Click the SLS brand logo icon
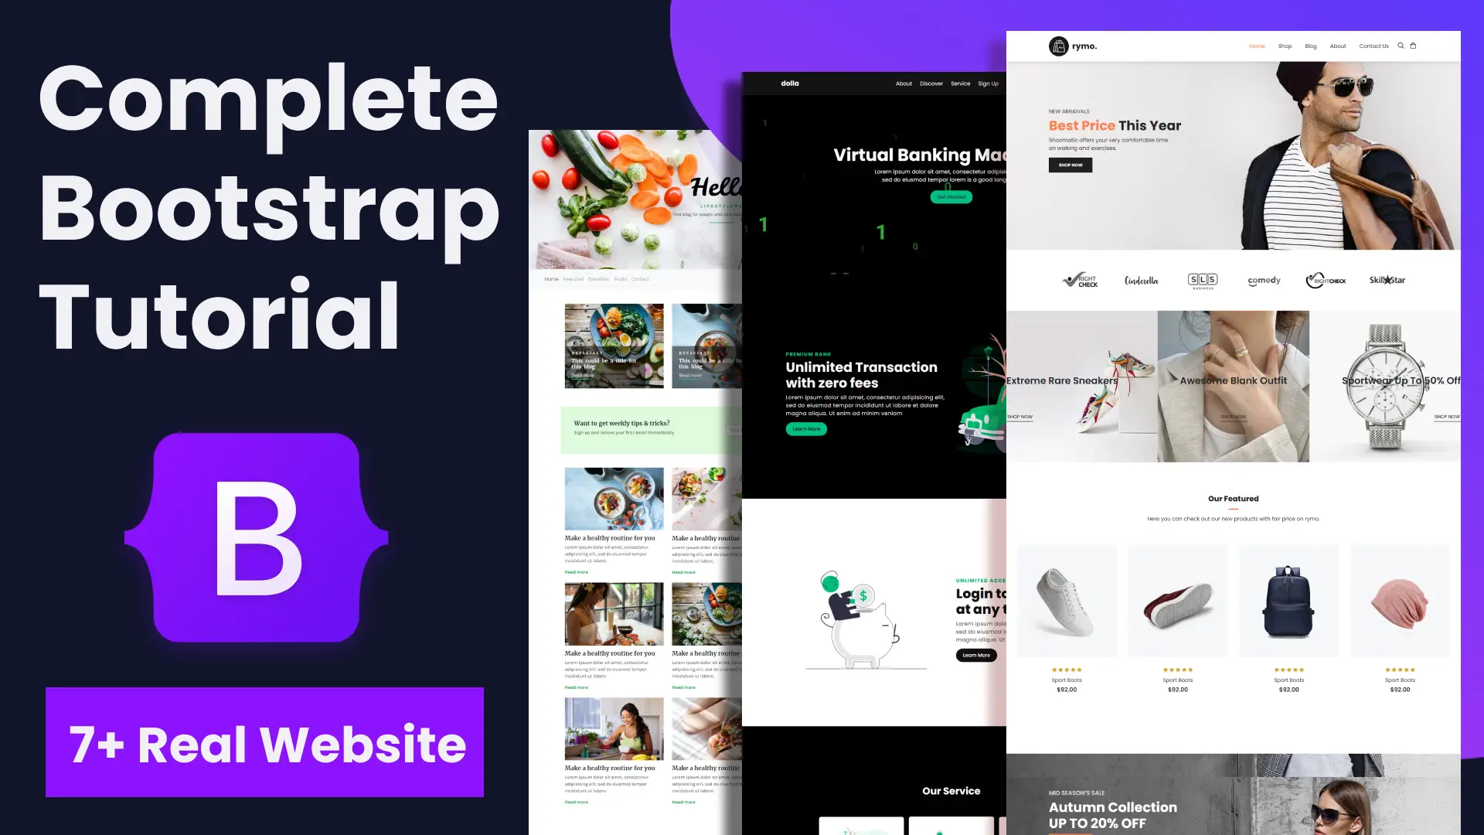Screen dimensions: 1484x835 [1202, 281]
